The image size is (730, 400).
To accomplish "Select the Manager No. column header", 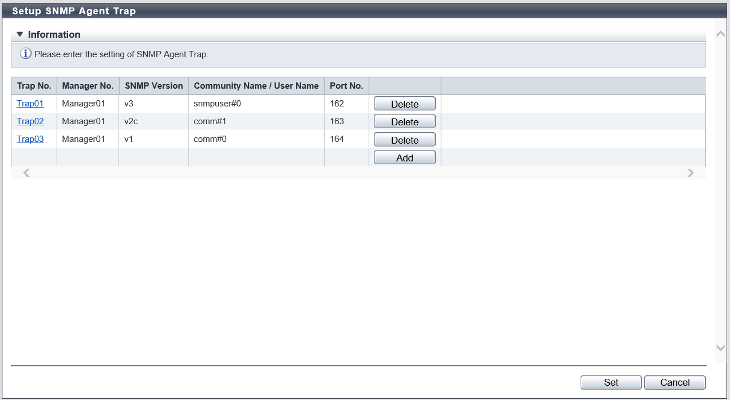I will pyautogui.click(x=88, y=86).
